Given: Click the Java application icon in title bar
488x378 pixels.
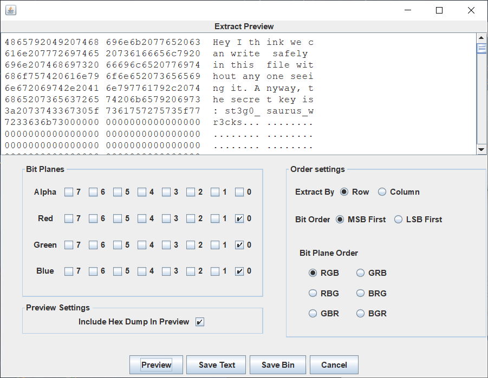Looking at the screenshot, I should 11,10.
